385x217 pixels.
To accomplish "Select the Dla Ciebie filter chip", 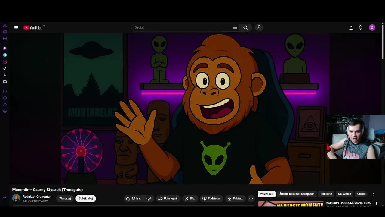I will 344,194.
